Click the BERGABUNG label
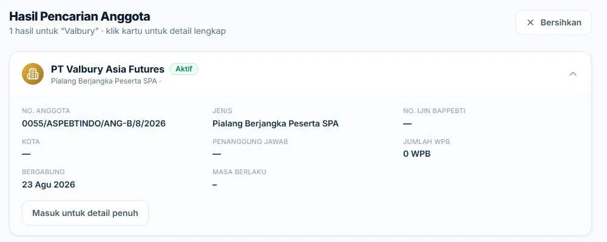This screenshot has height=242, width=607. click(43, 172)
